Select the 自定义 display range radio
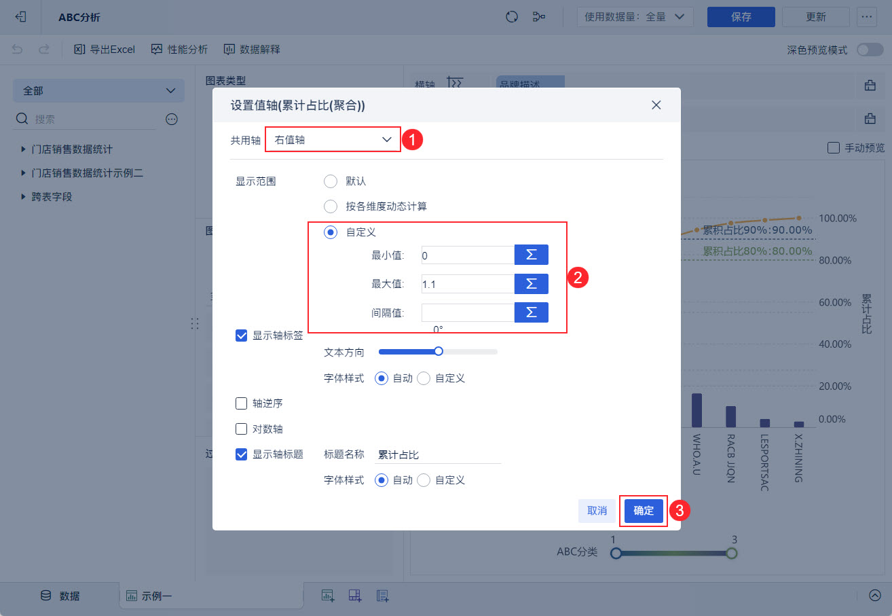Screen dimensions: 892x616 pyautogui.click(x=331, y=232)
